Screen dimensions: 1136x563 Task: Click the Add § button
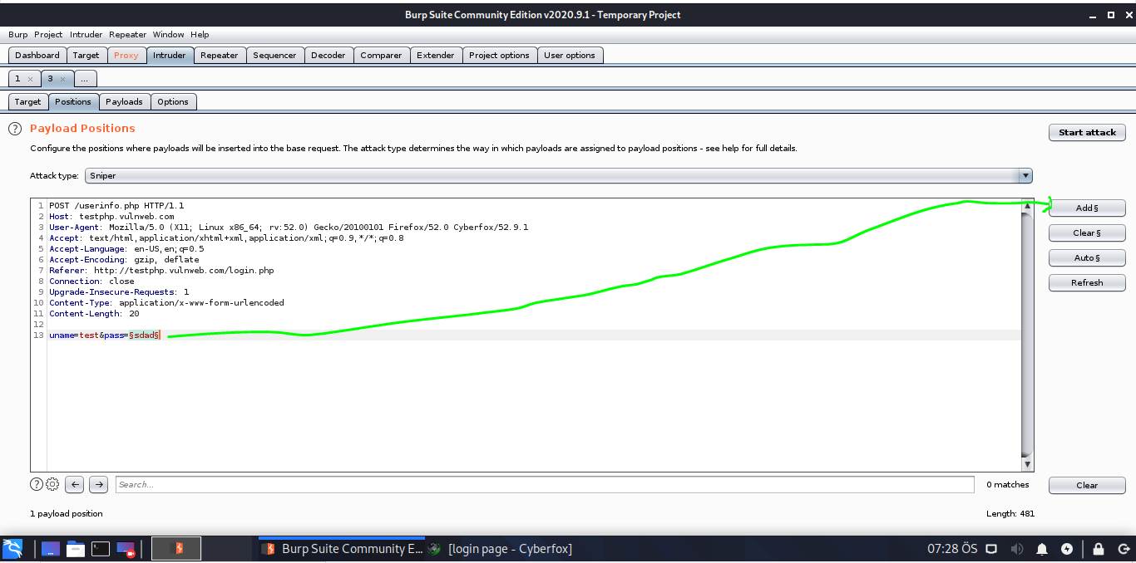[x=1087, y=208]
